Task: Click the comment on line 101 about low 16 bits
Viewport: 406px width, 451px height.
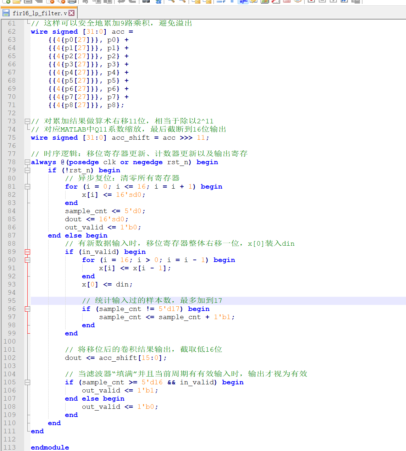Action: click(x=144, y=350)
